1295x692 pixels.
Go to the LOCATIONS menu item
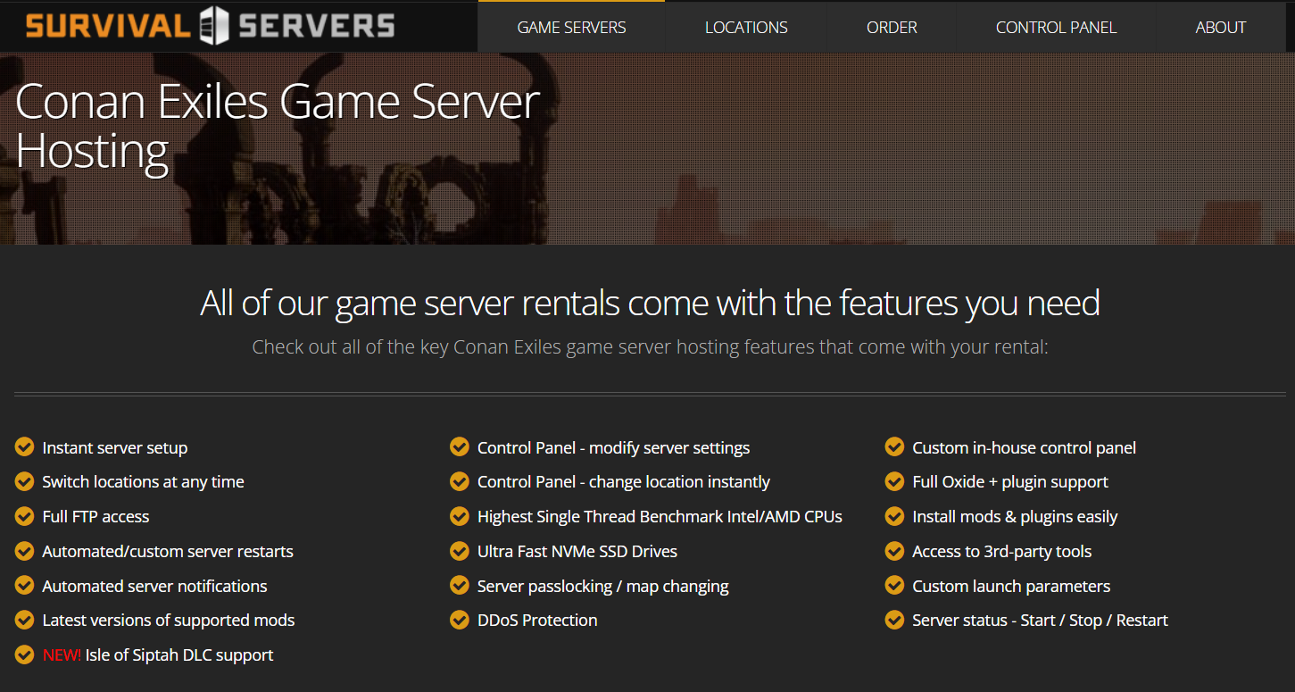point(746,28)
